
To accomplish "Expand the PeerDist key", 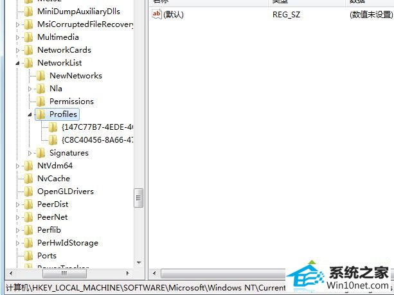I will 17,204.
